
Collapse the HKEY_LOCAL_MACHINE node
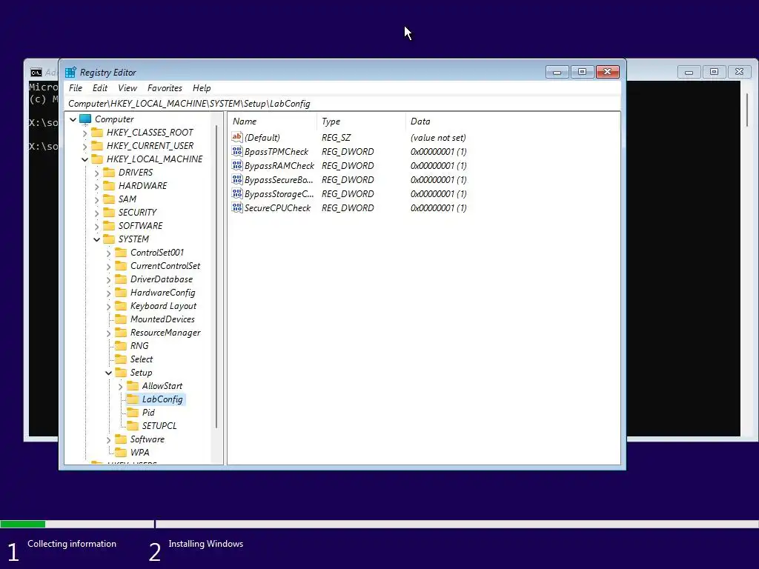tap(84, 159)
